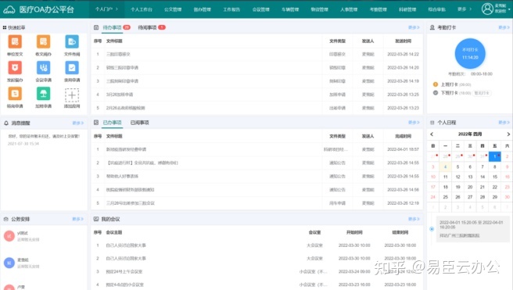Open the 单位发文 quick-start icon
The width and height of the screenshot is (513, 290).
coord(15,42)
